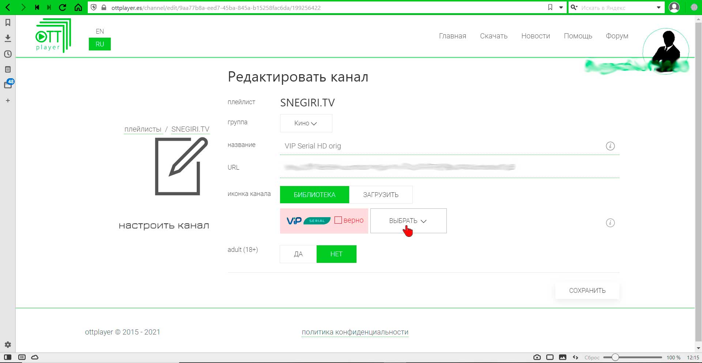Select НЕТ for adult (18+)
This screenshot has width=702, height=363.
[336, 254]
